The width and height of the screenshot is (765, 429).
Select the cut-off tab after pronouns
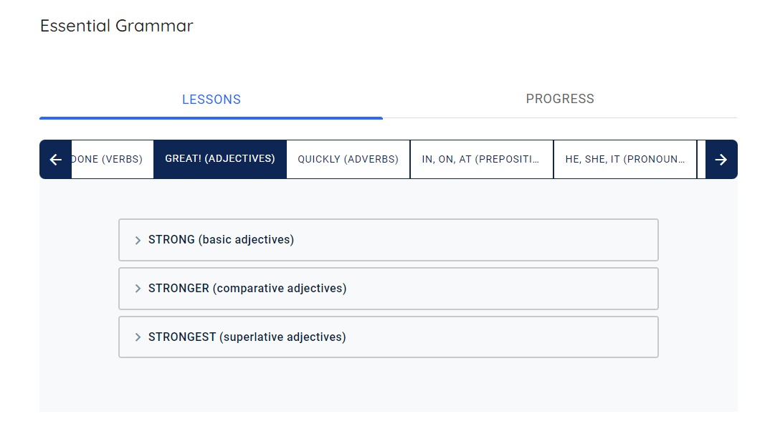pyautogui.click(x=701, y=159)
